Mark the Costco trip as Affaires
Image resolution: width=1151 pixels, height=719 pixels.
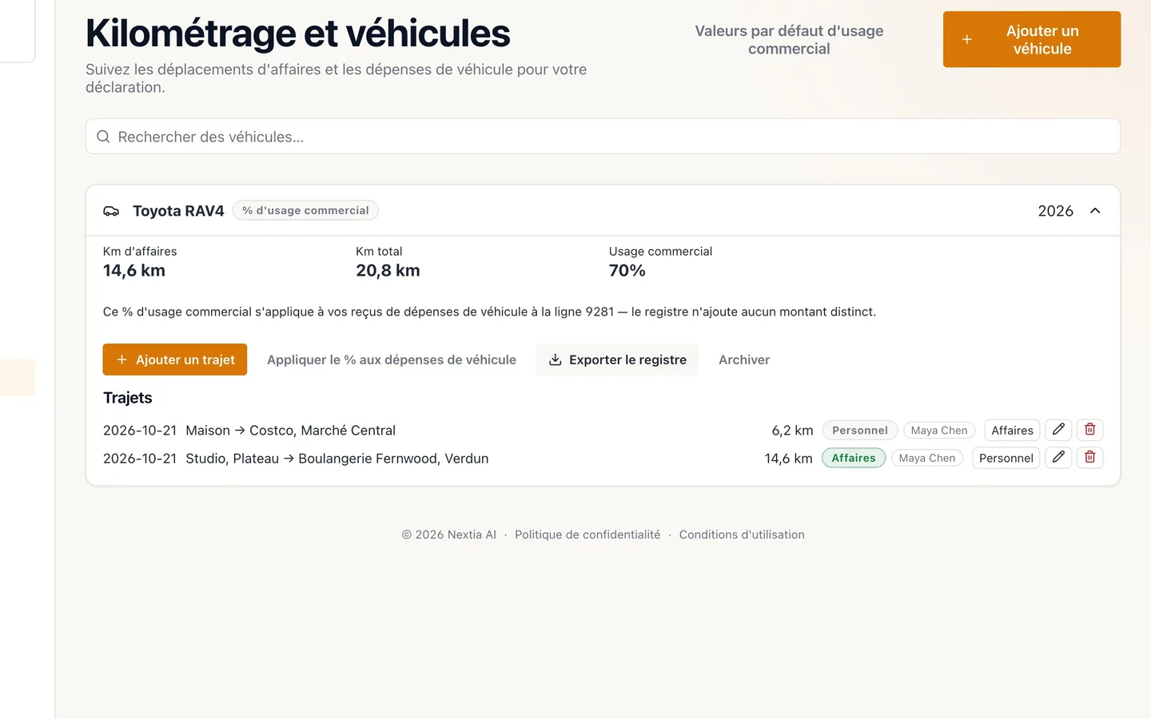click(x=1012, y=430)
